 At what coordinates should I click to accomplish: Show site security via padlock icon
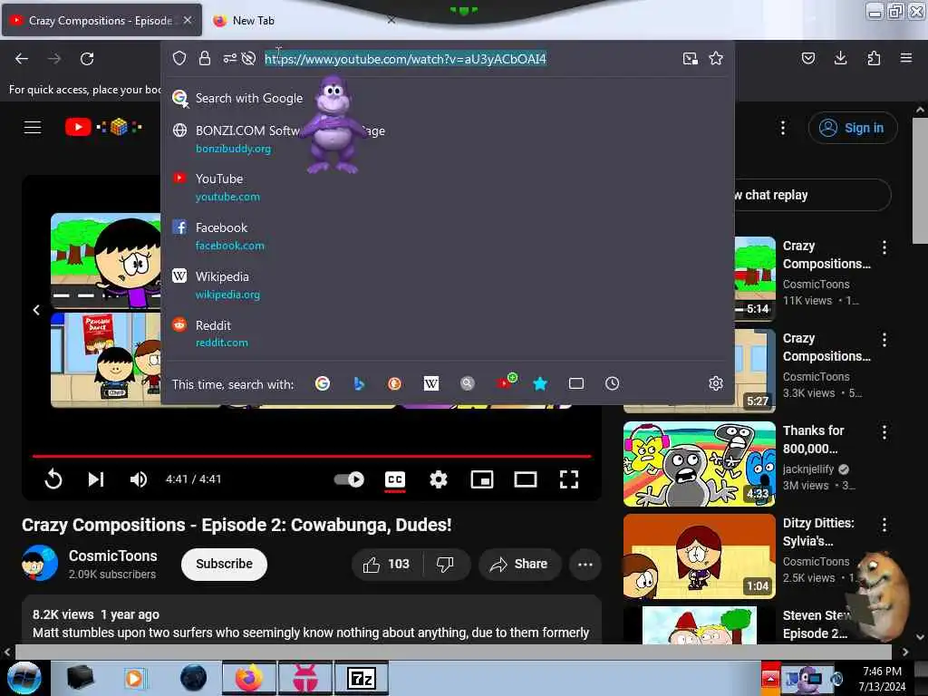[205, 58]
